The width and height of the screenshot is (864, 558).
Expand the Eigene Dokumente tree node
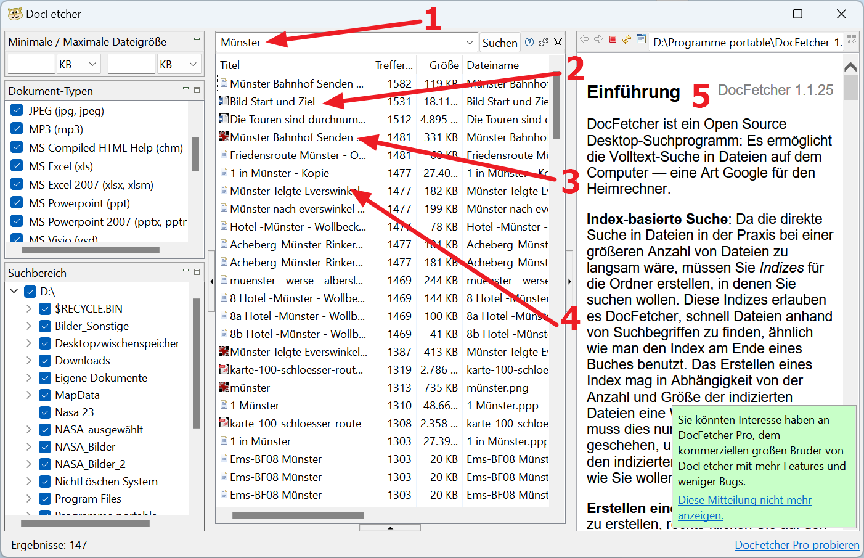(29, 378)
